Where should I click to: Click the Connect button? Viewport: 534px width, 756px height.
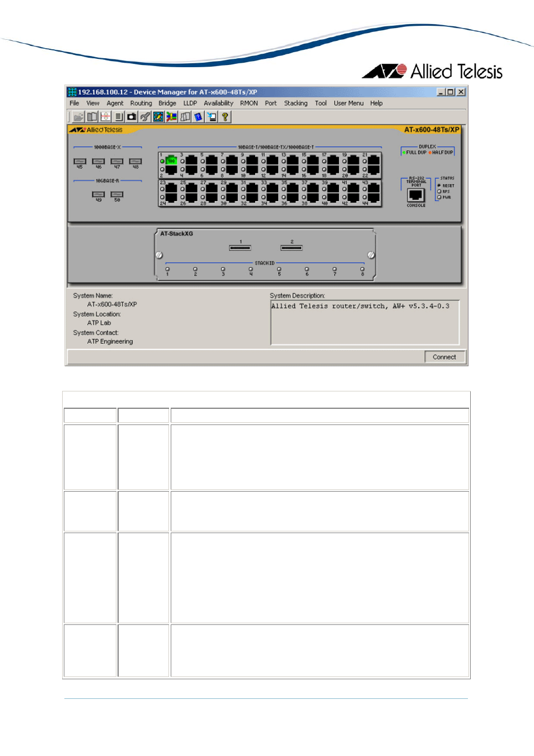(x=444, y=357)
